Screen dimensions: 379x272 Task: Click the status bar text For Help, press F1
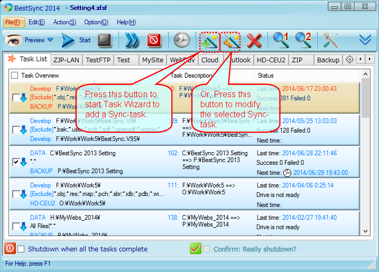[x=28, y=264]
